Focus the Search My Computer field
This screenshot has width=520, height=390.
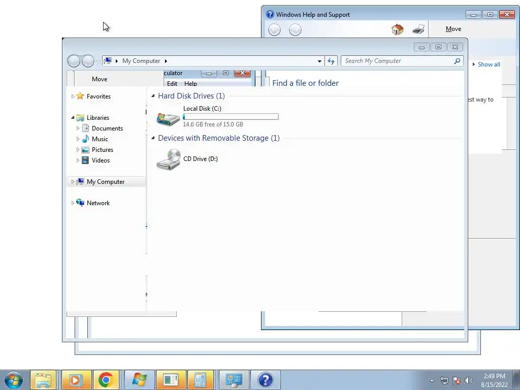pyautogui.click(x=398, y=61)
